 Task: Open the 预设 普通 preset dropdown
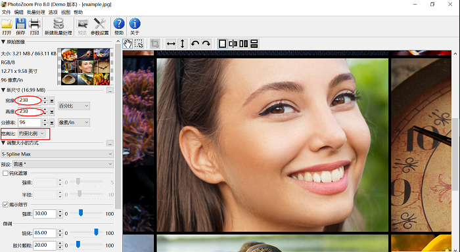[63, 164]
